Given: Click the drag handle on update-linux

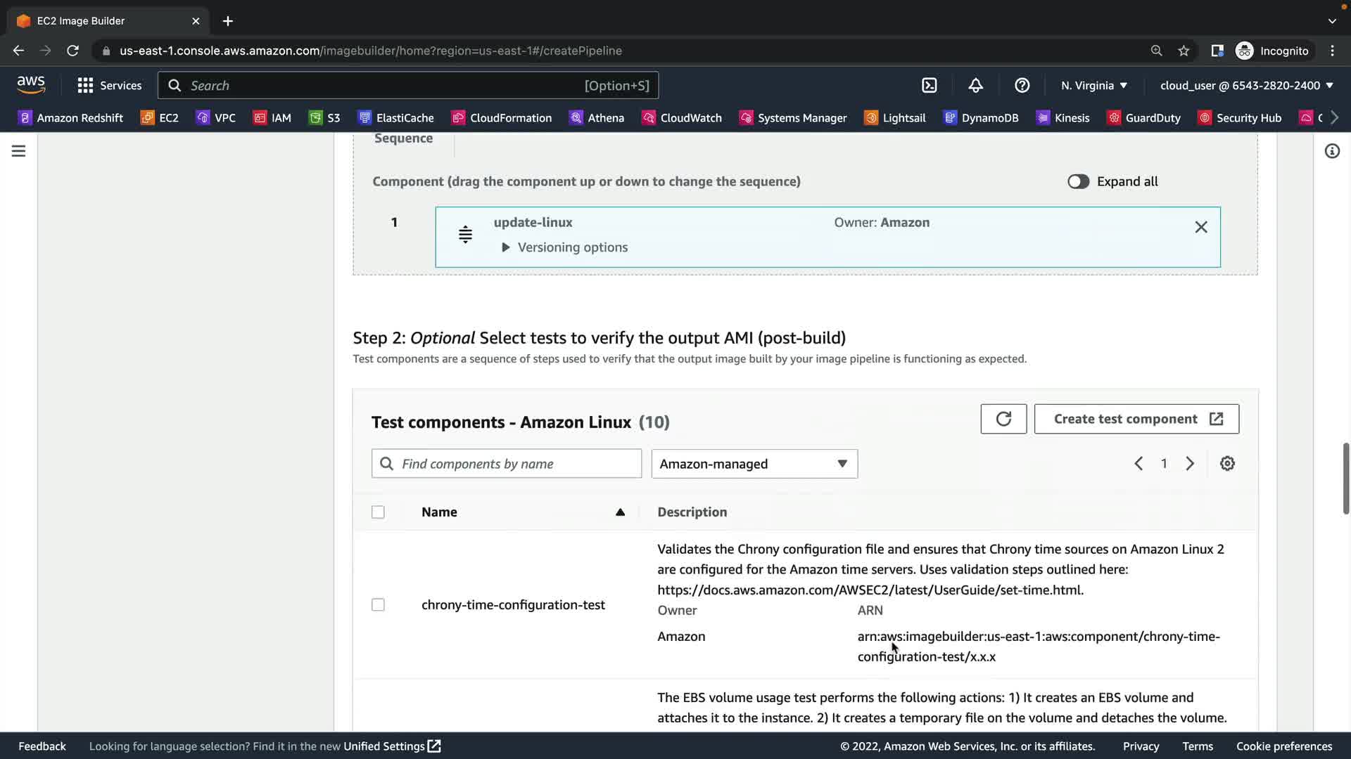Looking at the screenshot, I should pos(465,234).
